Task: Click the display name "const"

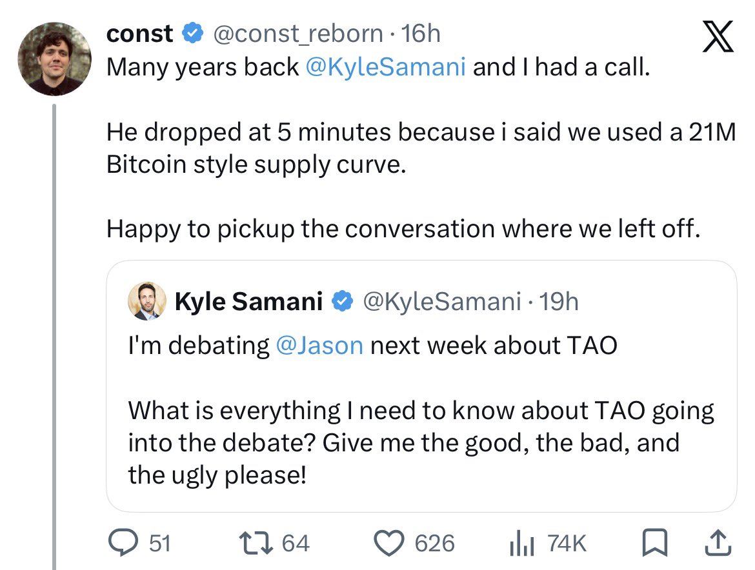Action: pyautogui.click(x=140, y=34)
